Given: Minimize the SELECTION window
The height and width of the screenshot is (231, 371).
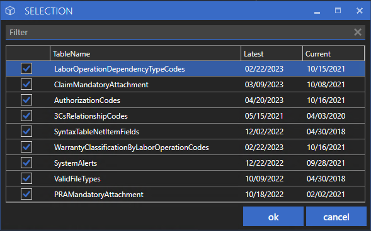Looking at the screenshot, I should click(x=317, y=12).
